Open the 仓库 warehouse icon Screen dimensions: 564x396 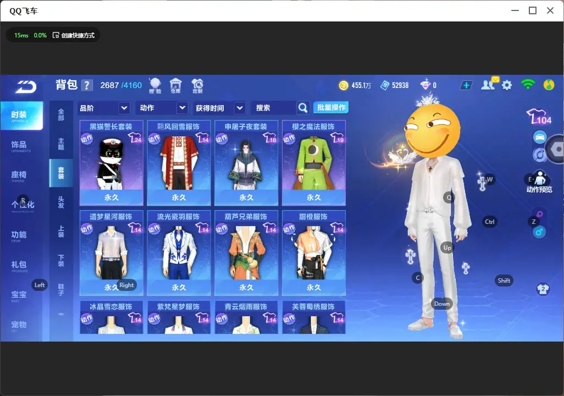point(175,86)
